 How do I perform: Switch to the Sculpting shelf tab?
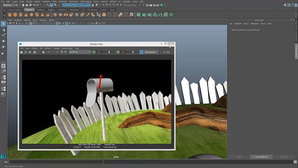coord(41,10)
